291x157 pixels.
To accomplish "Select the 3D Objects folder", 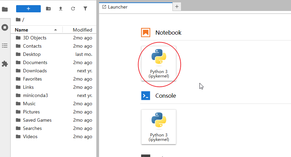I will [x=53, y=38].
